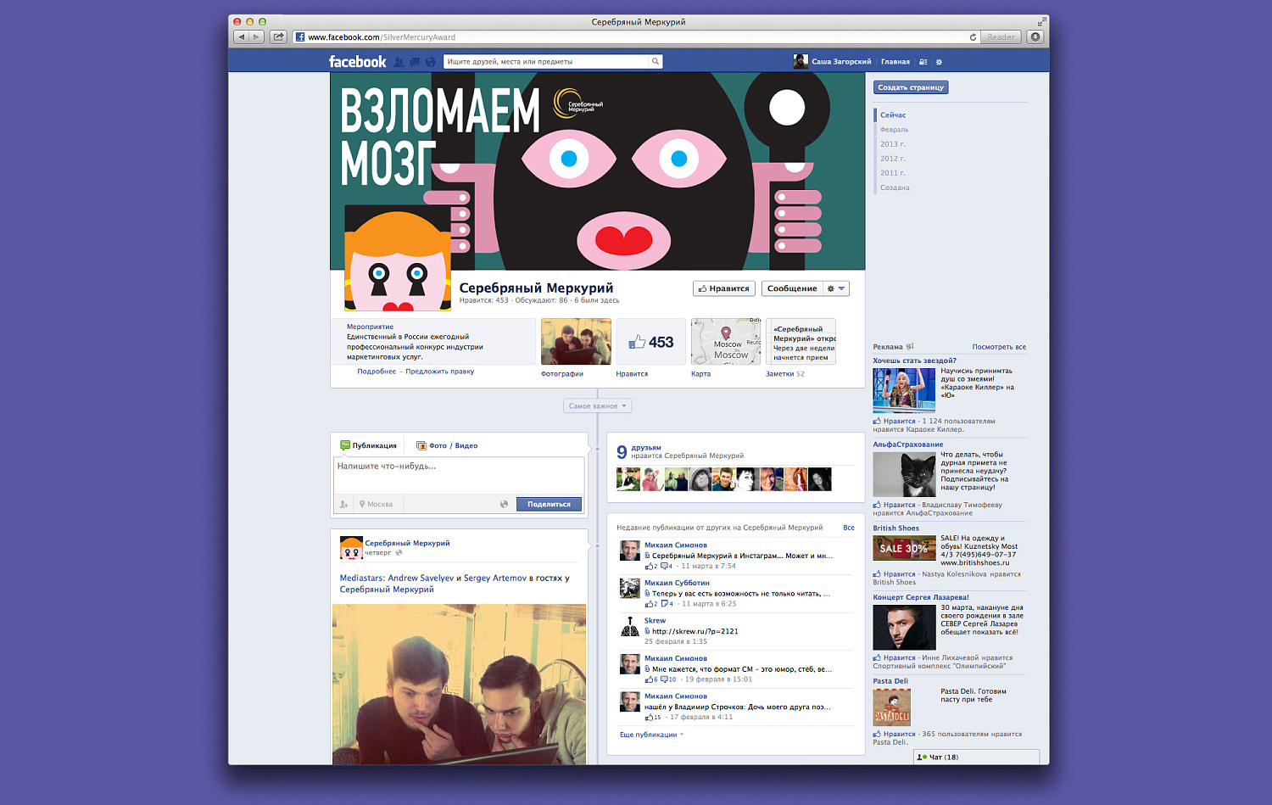Open the header settings gear icon
Image resolution: width=1272 pixels, height=805 pixels.
[x=939, y=62]
